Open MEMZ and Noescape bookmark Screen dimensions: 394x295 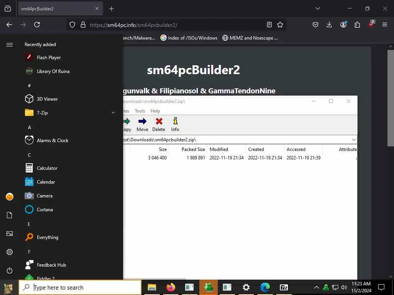pyautogui.click(x=250, y=38)
